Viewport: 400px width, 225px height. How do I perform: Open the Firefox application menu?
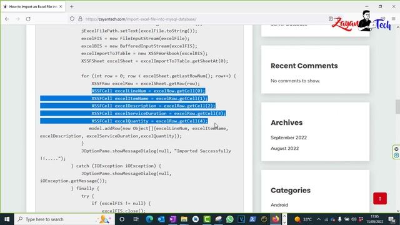point(393,19)
